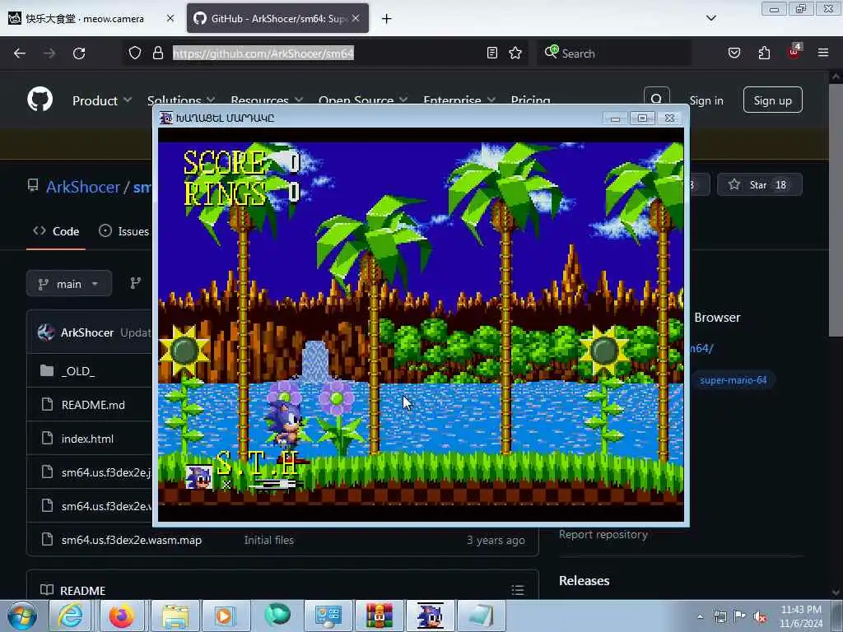Image resolution: width=843 pixels, height=632 pixels.
Task: Expand the Product menu
Action: 101,100
